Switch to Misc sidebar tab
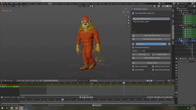Screen dimensions: 196x110 (173, 42)
